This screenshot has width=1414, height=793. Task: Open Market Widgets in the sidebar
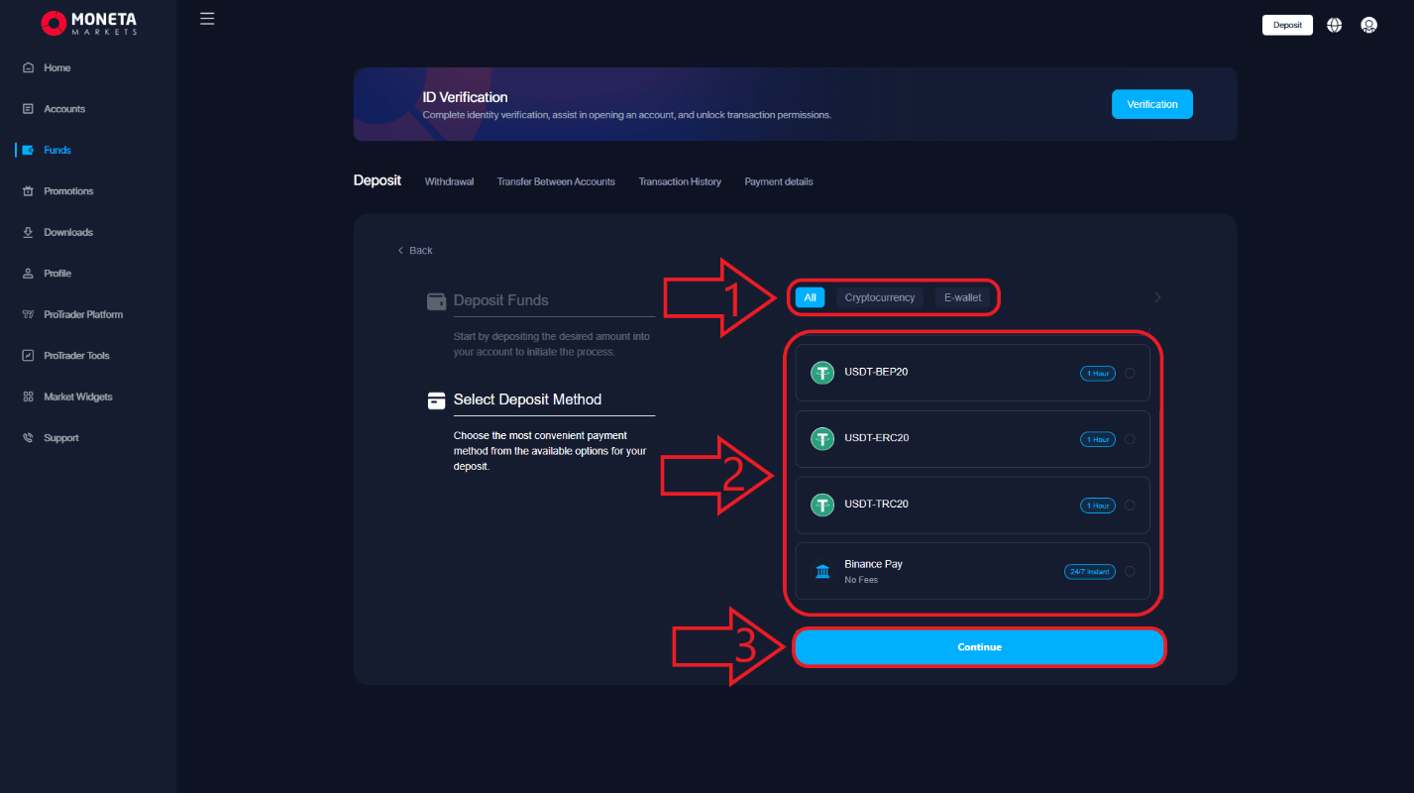tap(78, 396)
